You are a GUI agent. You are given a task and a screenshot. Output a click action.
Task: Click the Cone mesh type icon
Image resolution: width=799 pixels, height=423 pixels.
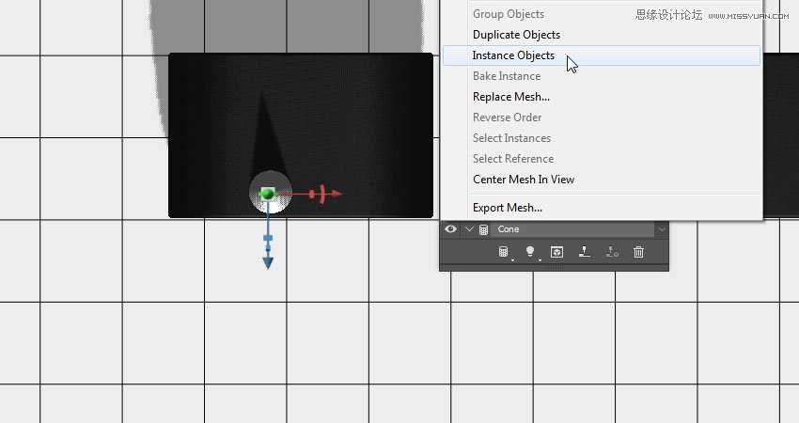[x=484, y=229]
